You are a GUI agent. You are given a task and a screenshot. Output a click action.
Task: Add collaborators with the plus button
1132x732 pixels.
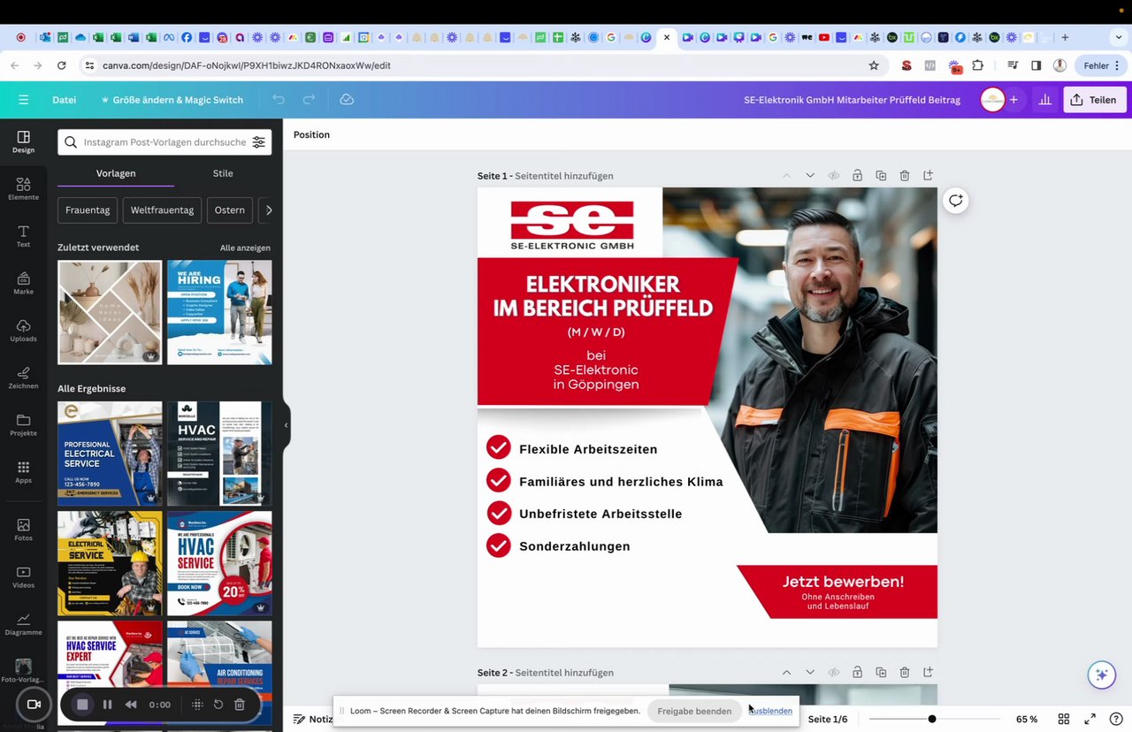pos(1013,100)
